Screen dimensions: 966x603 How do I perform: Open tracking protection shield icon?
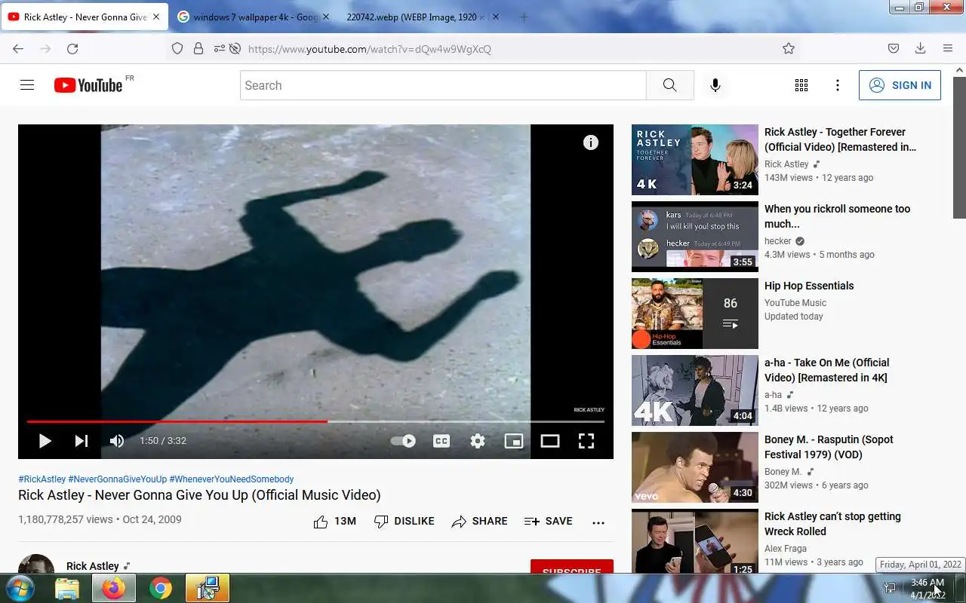(x=177, y=48)
